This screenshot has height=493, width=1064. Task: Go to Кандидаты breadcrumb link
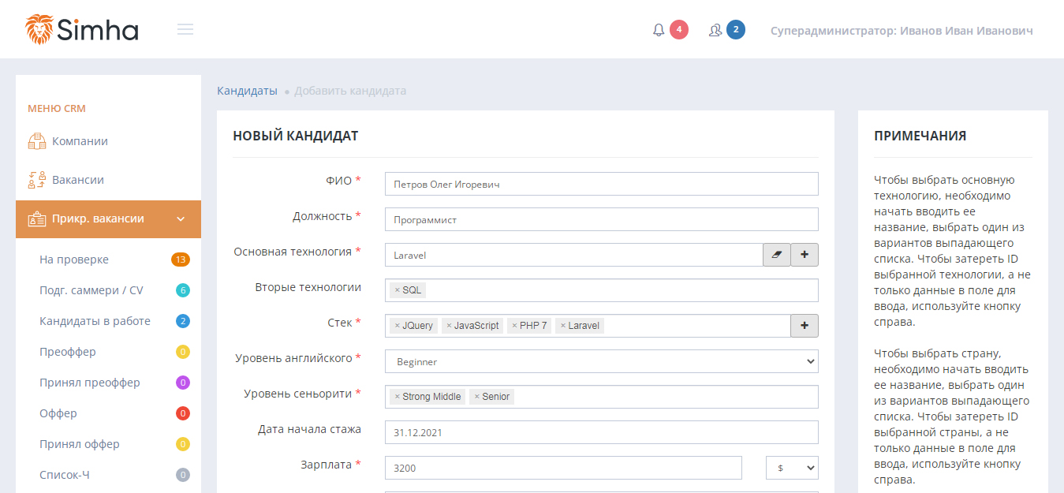[247, 91]
